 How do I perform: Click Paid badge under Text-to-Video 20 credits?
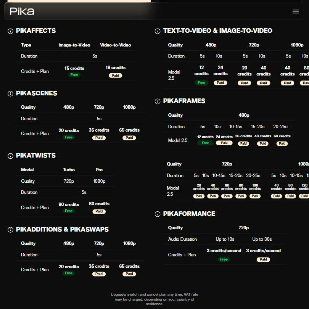click(x=245, y=83)
